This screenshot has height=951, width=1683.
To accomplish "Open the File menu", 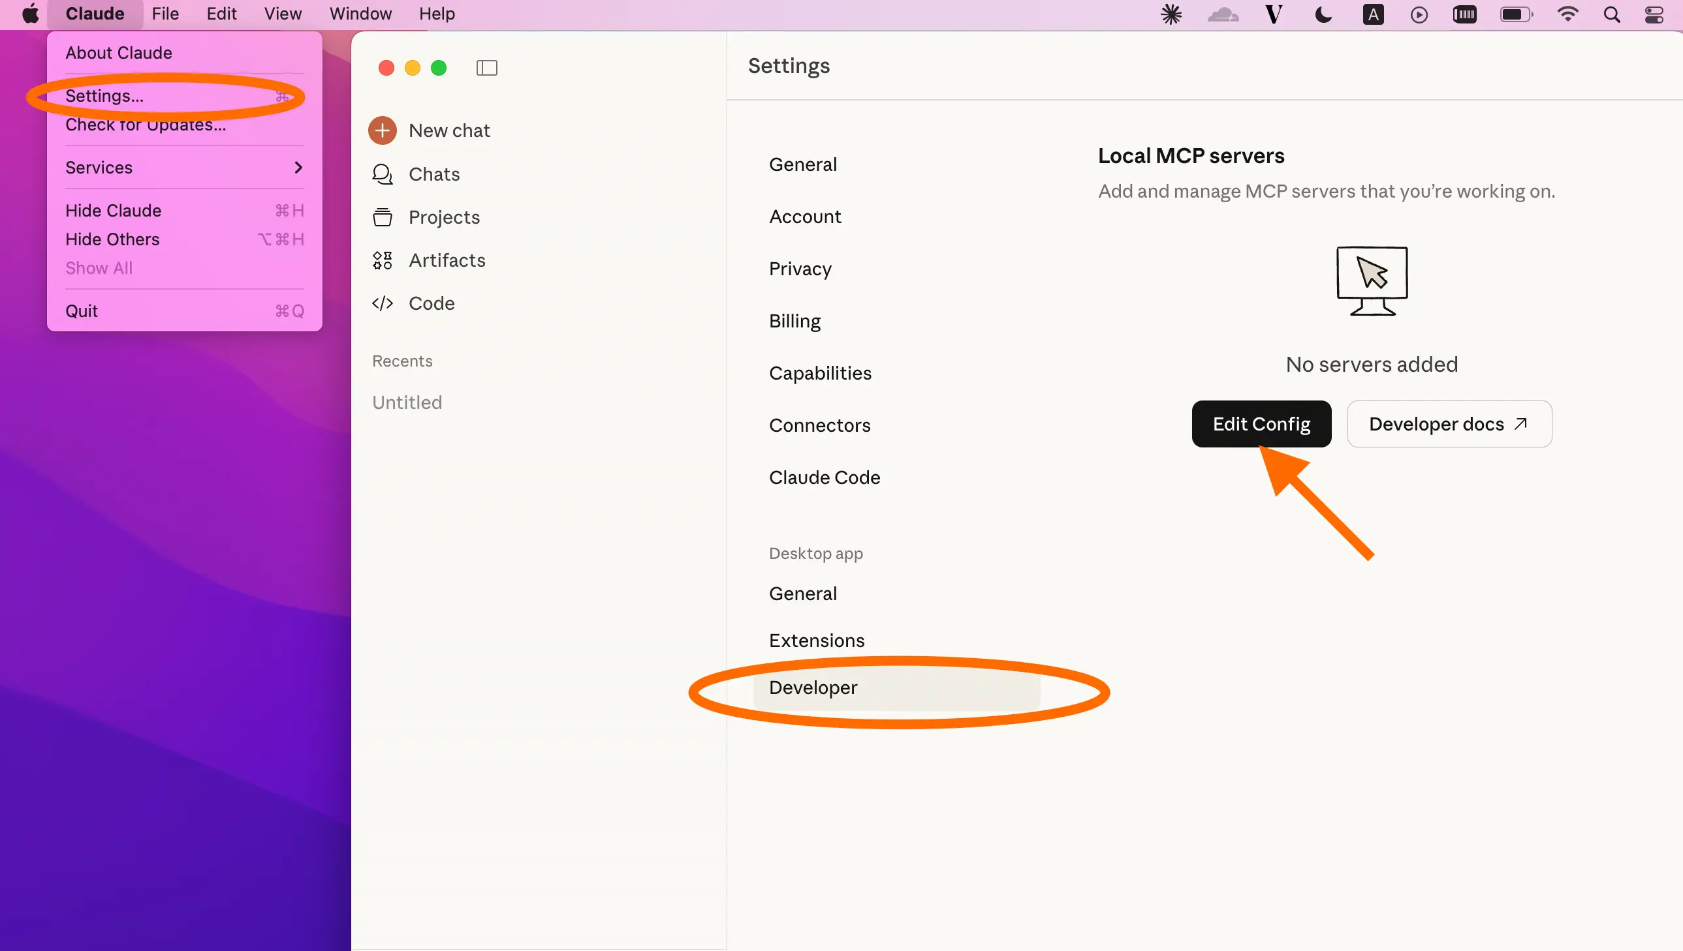I will pyautogui.click(x=165, y=14).
